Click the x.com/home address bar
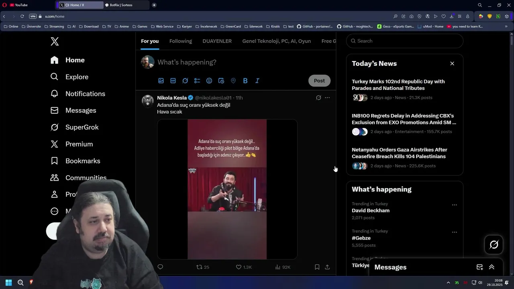514x289 pixels. [x=55, y=16]
